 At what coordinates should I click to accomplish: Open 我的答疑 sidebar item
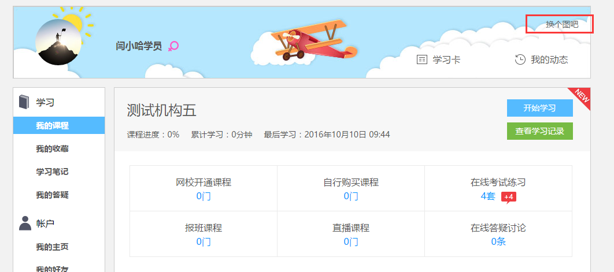point(52,195)
